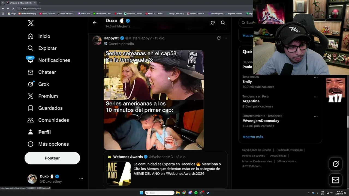Screen dimensions: 349x196
Task: Open more options on Happy03 post
Action: coord(225,38)
